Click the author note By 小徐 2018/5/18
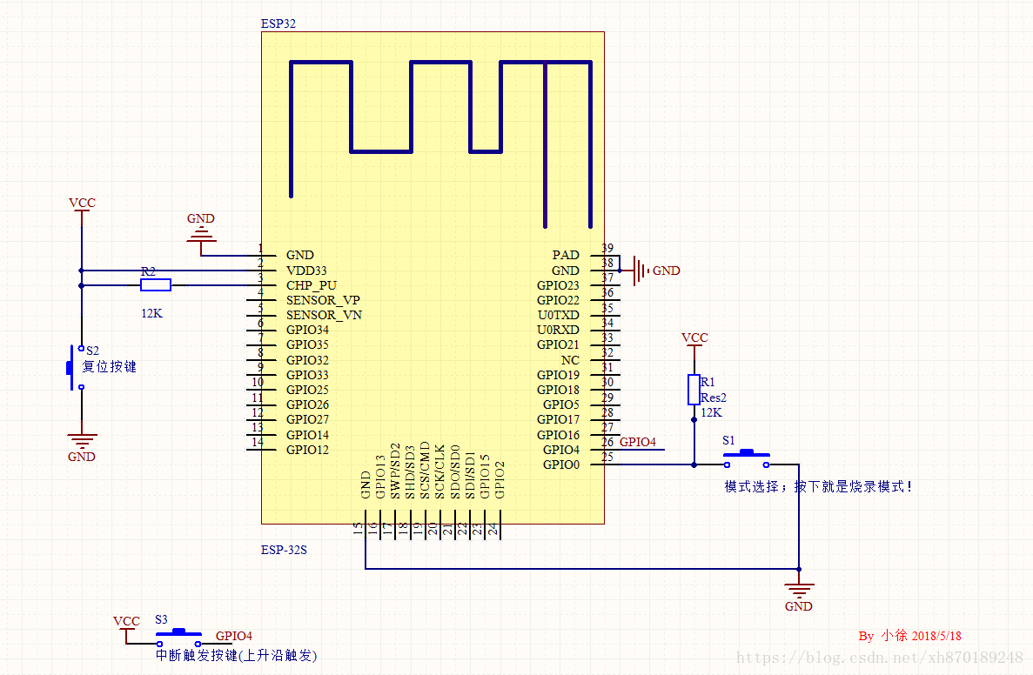 [909, 636]
